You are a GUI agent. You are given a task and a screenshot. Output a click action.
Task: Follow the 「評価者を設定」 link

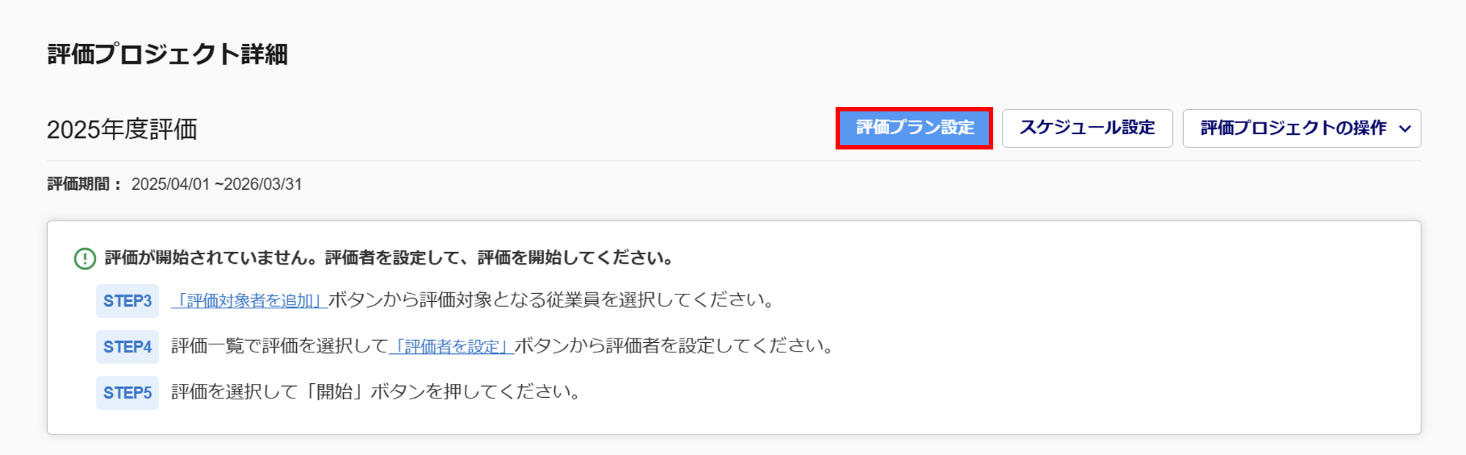click(x=452, y=347)
